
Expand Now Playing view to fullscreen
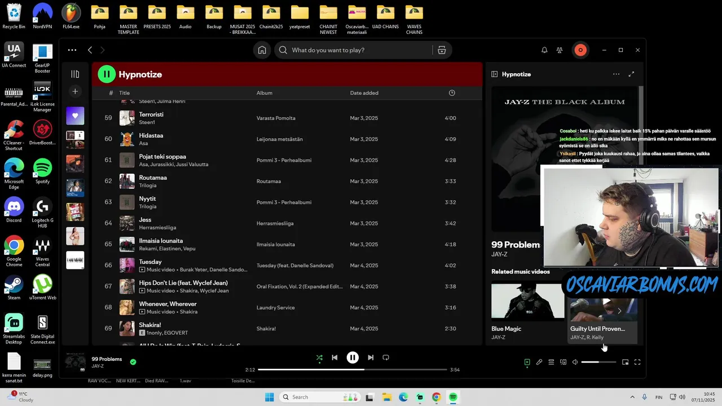(631, 74)
